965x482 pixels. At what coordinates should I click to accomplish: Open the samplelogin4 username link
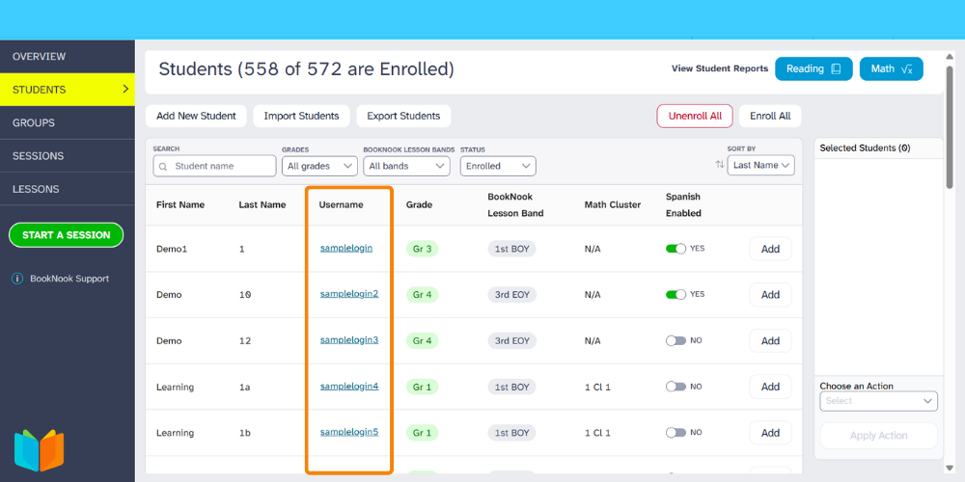[x=349, y=387]
